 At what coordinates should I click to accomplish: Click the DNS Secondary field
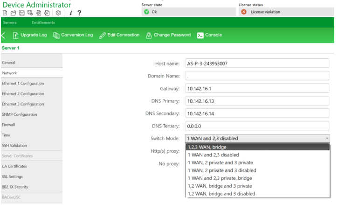257,113
